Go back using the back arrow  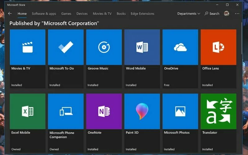pos(10,14)
